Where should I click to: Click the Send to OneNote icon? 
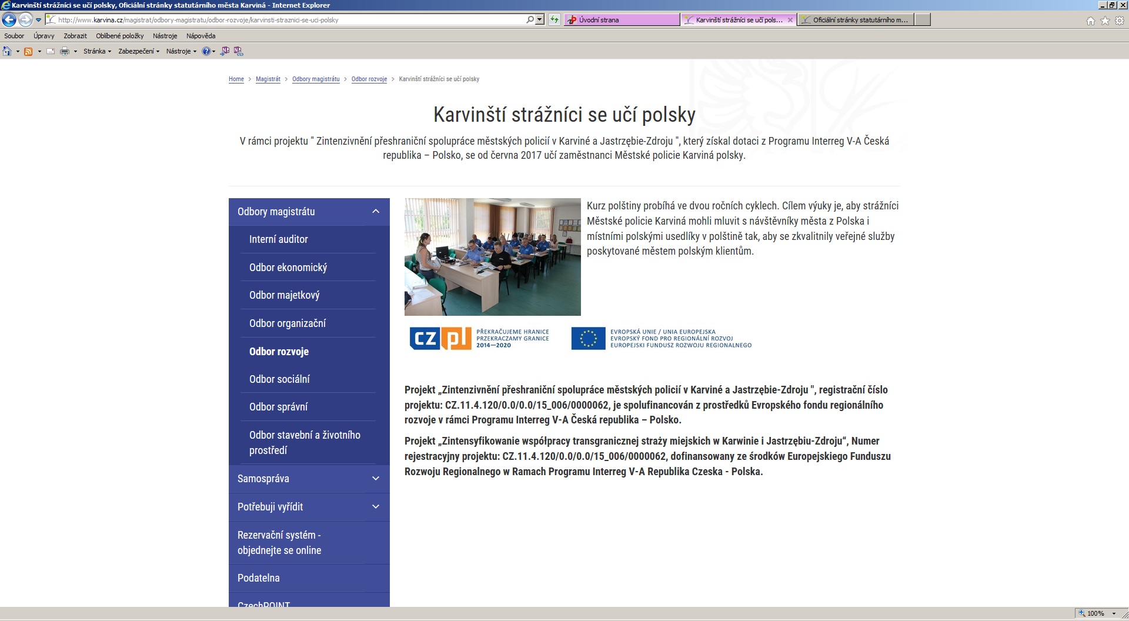[x=225, y=51]
